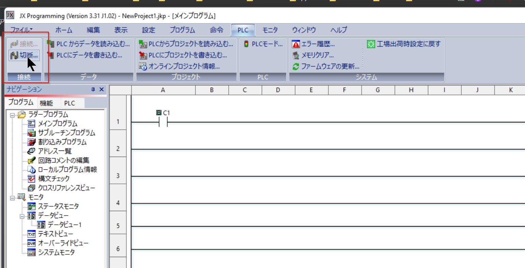Collapse the データビュー tree node

pos(22,216)
